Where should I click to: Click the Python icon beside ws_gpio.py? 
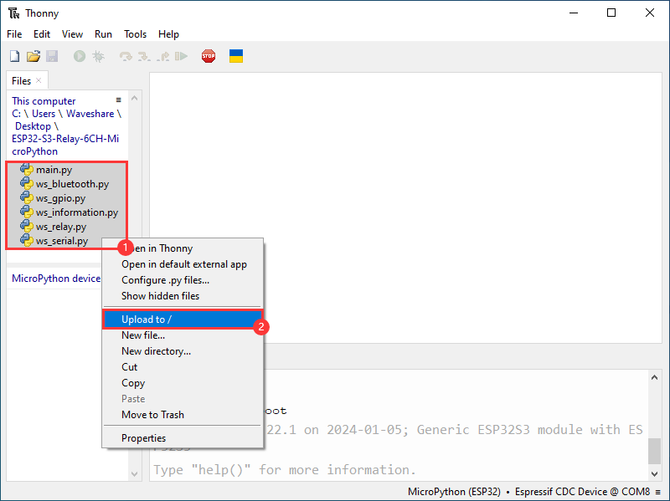point(27,197)
